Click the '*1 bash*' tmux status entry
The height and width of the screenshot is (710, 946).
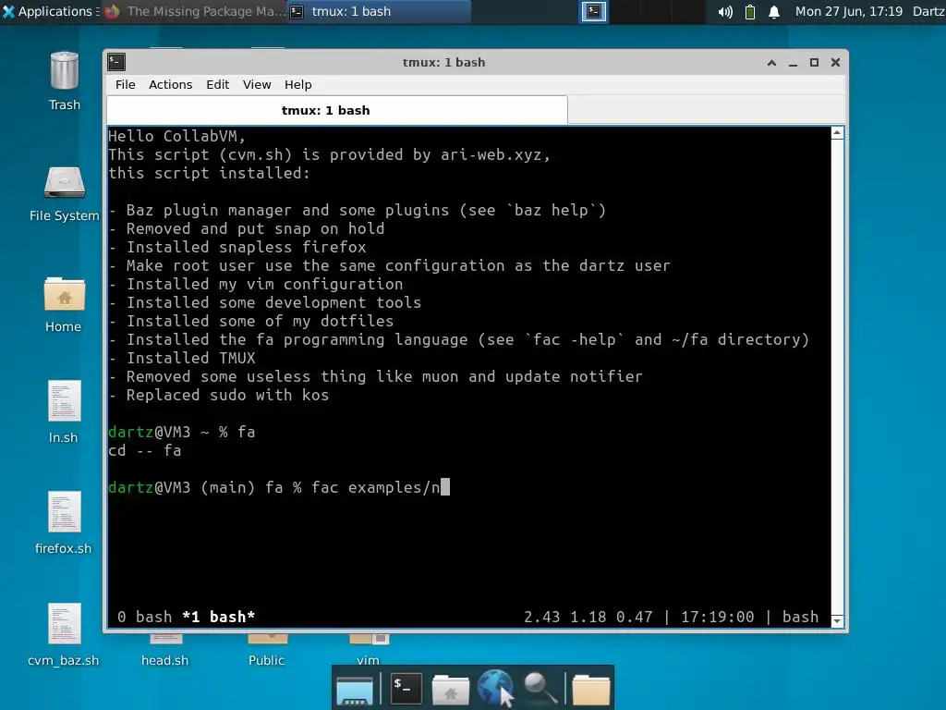click(x=218, y=617)
